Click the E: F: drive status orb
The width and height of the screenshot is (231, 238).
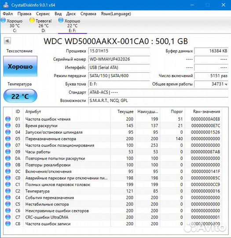(x=61, y=20)
